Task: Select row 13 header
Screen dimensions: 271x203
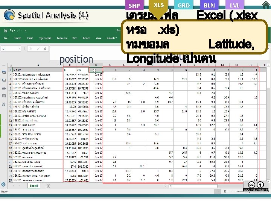Action: (x=11, y=125)
